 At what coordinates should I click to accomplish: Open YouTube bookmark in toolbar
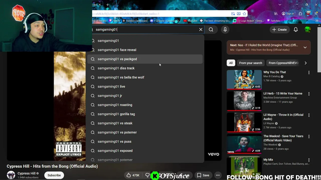click(190, 21)
